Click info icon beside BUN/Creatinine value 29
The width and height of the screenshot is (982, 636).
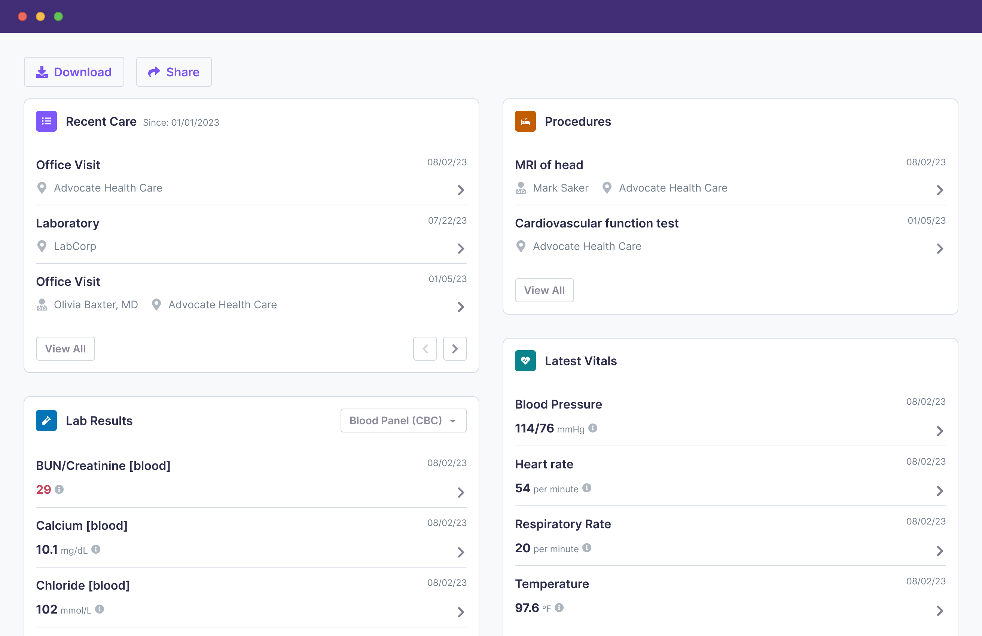(60, 489)
